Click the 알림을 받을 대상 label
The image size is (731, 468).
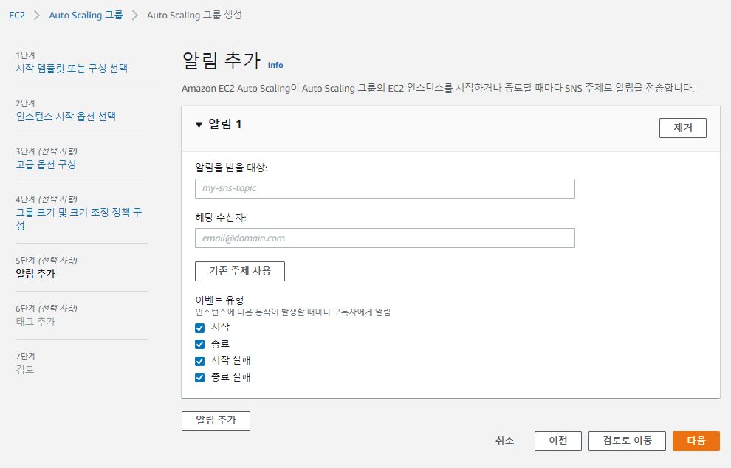point(231,168)
